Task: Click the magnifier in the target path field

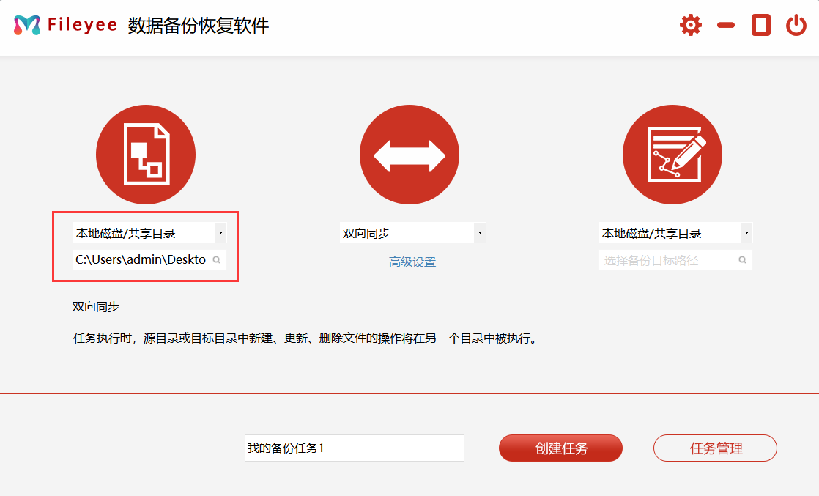Action: click(x=742, y=259)
